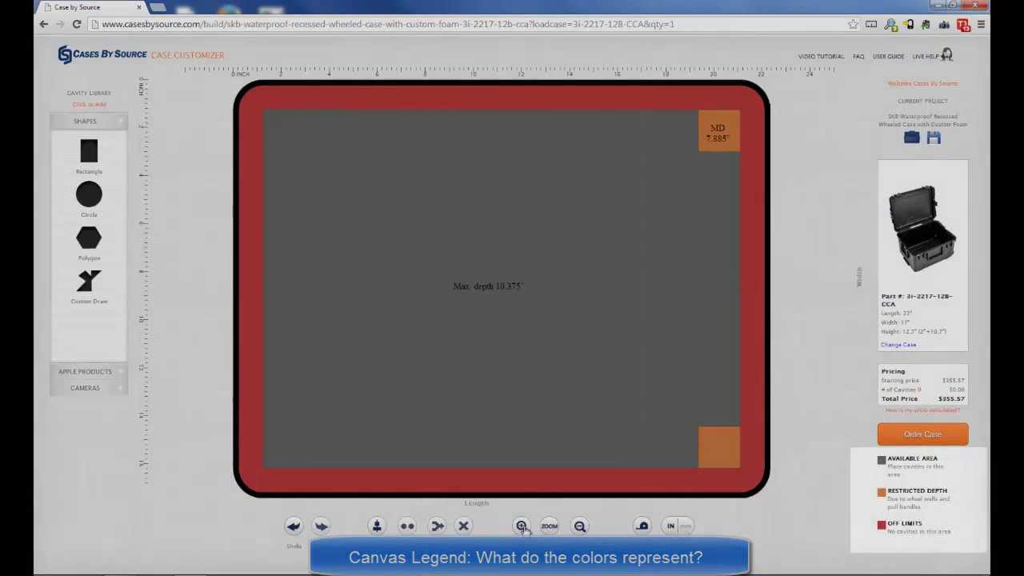Click the X delete icon in bottom toolbar
The image size is (1024, 576).
pyautogui.click(x=463, y=526)
